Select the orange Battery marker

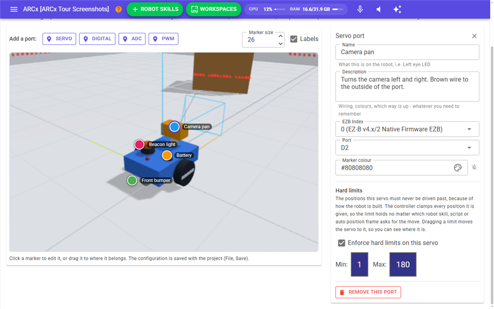tap(166, 155)
